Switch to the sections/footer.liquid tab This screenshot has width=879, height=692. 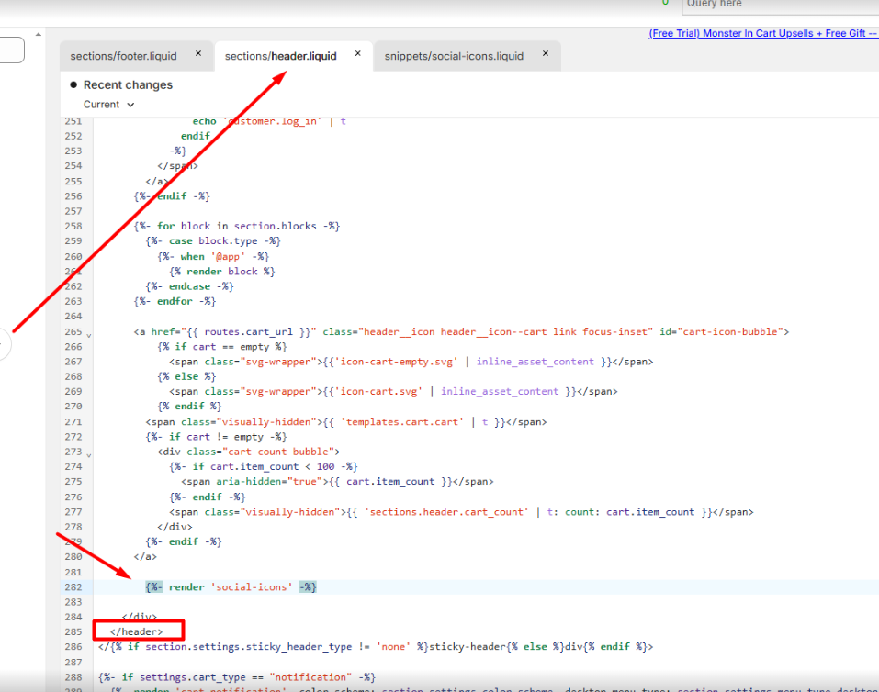pos(123,56)
